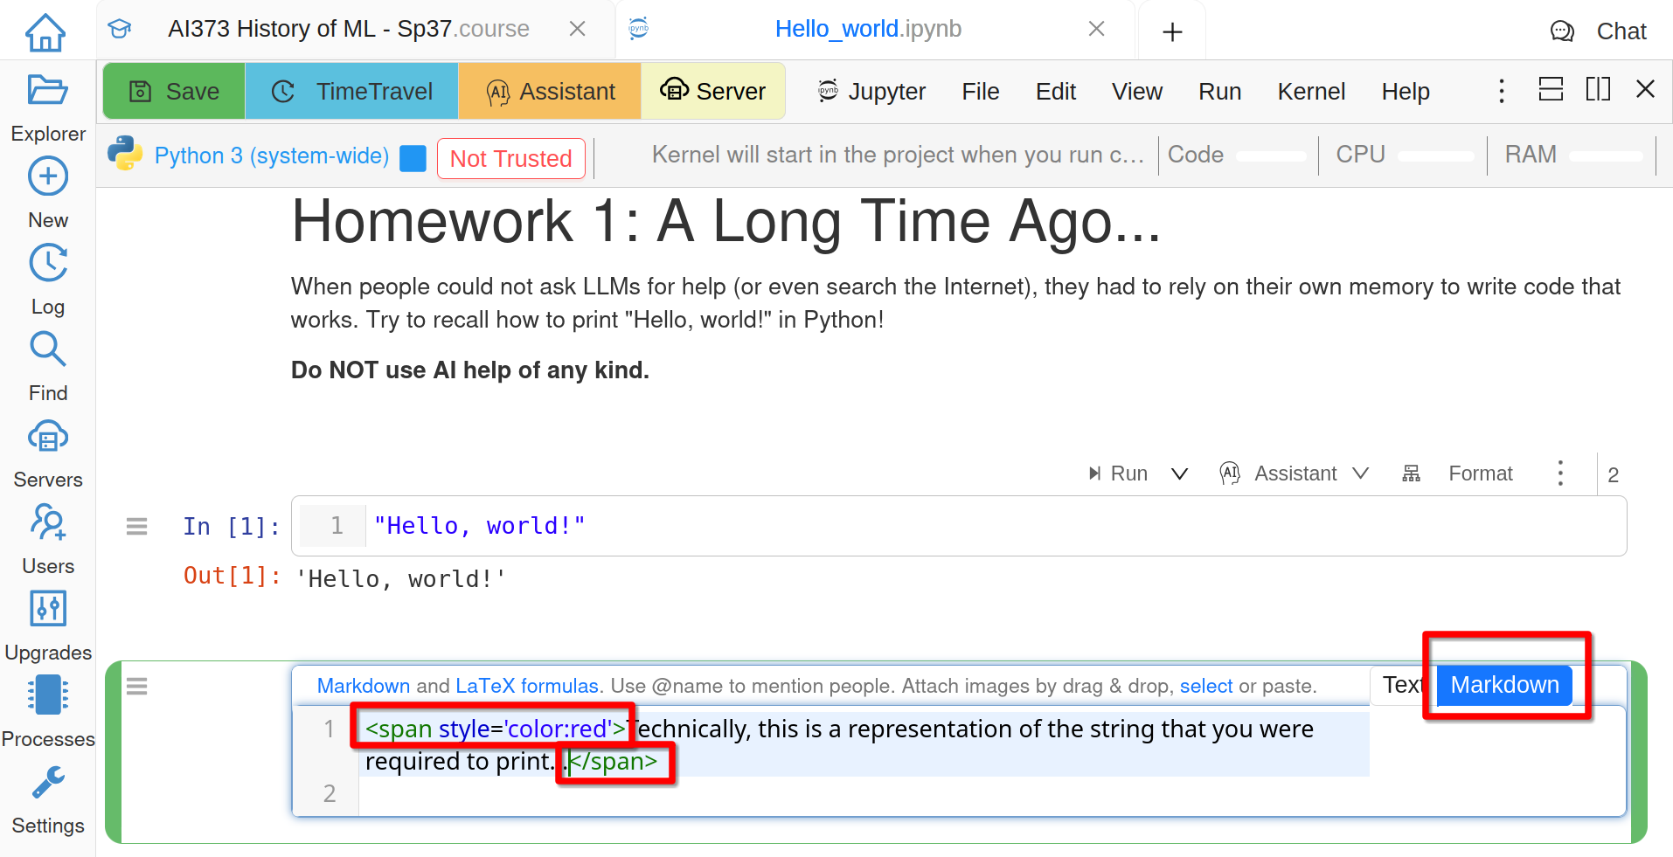Image resolution: width=1673 pixels, height=857 pixels.
Task: Open the Servers sidebar icon
Action: tap(47, 437)
